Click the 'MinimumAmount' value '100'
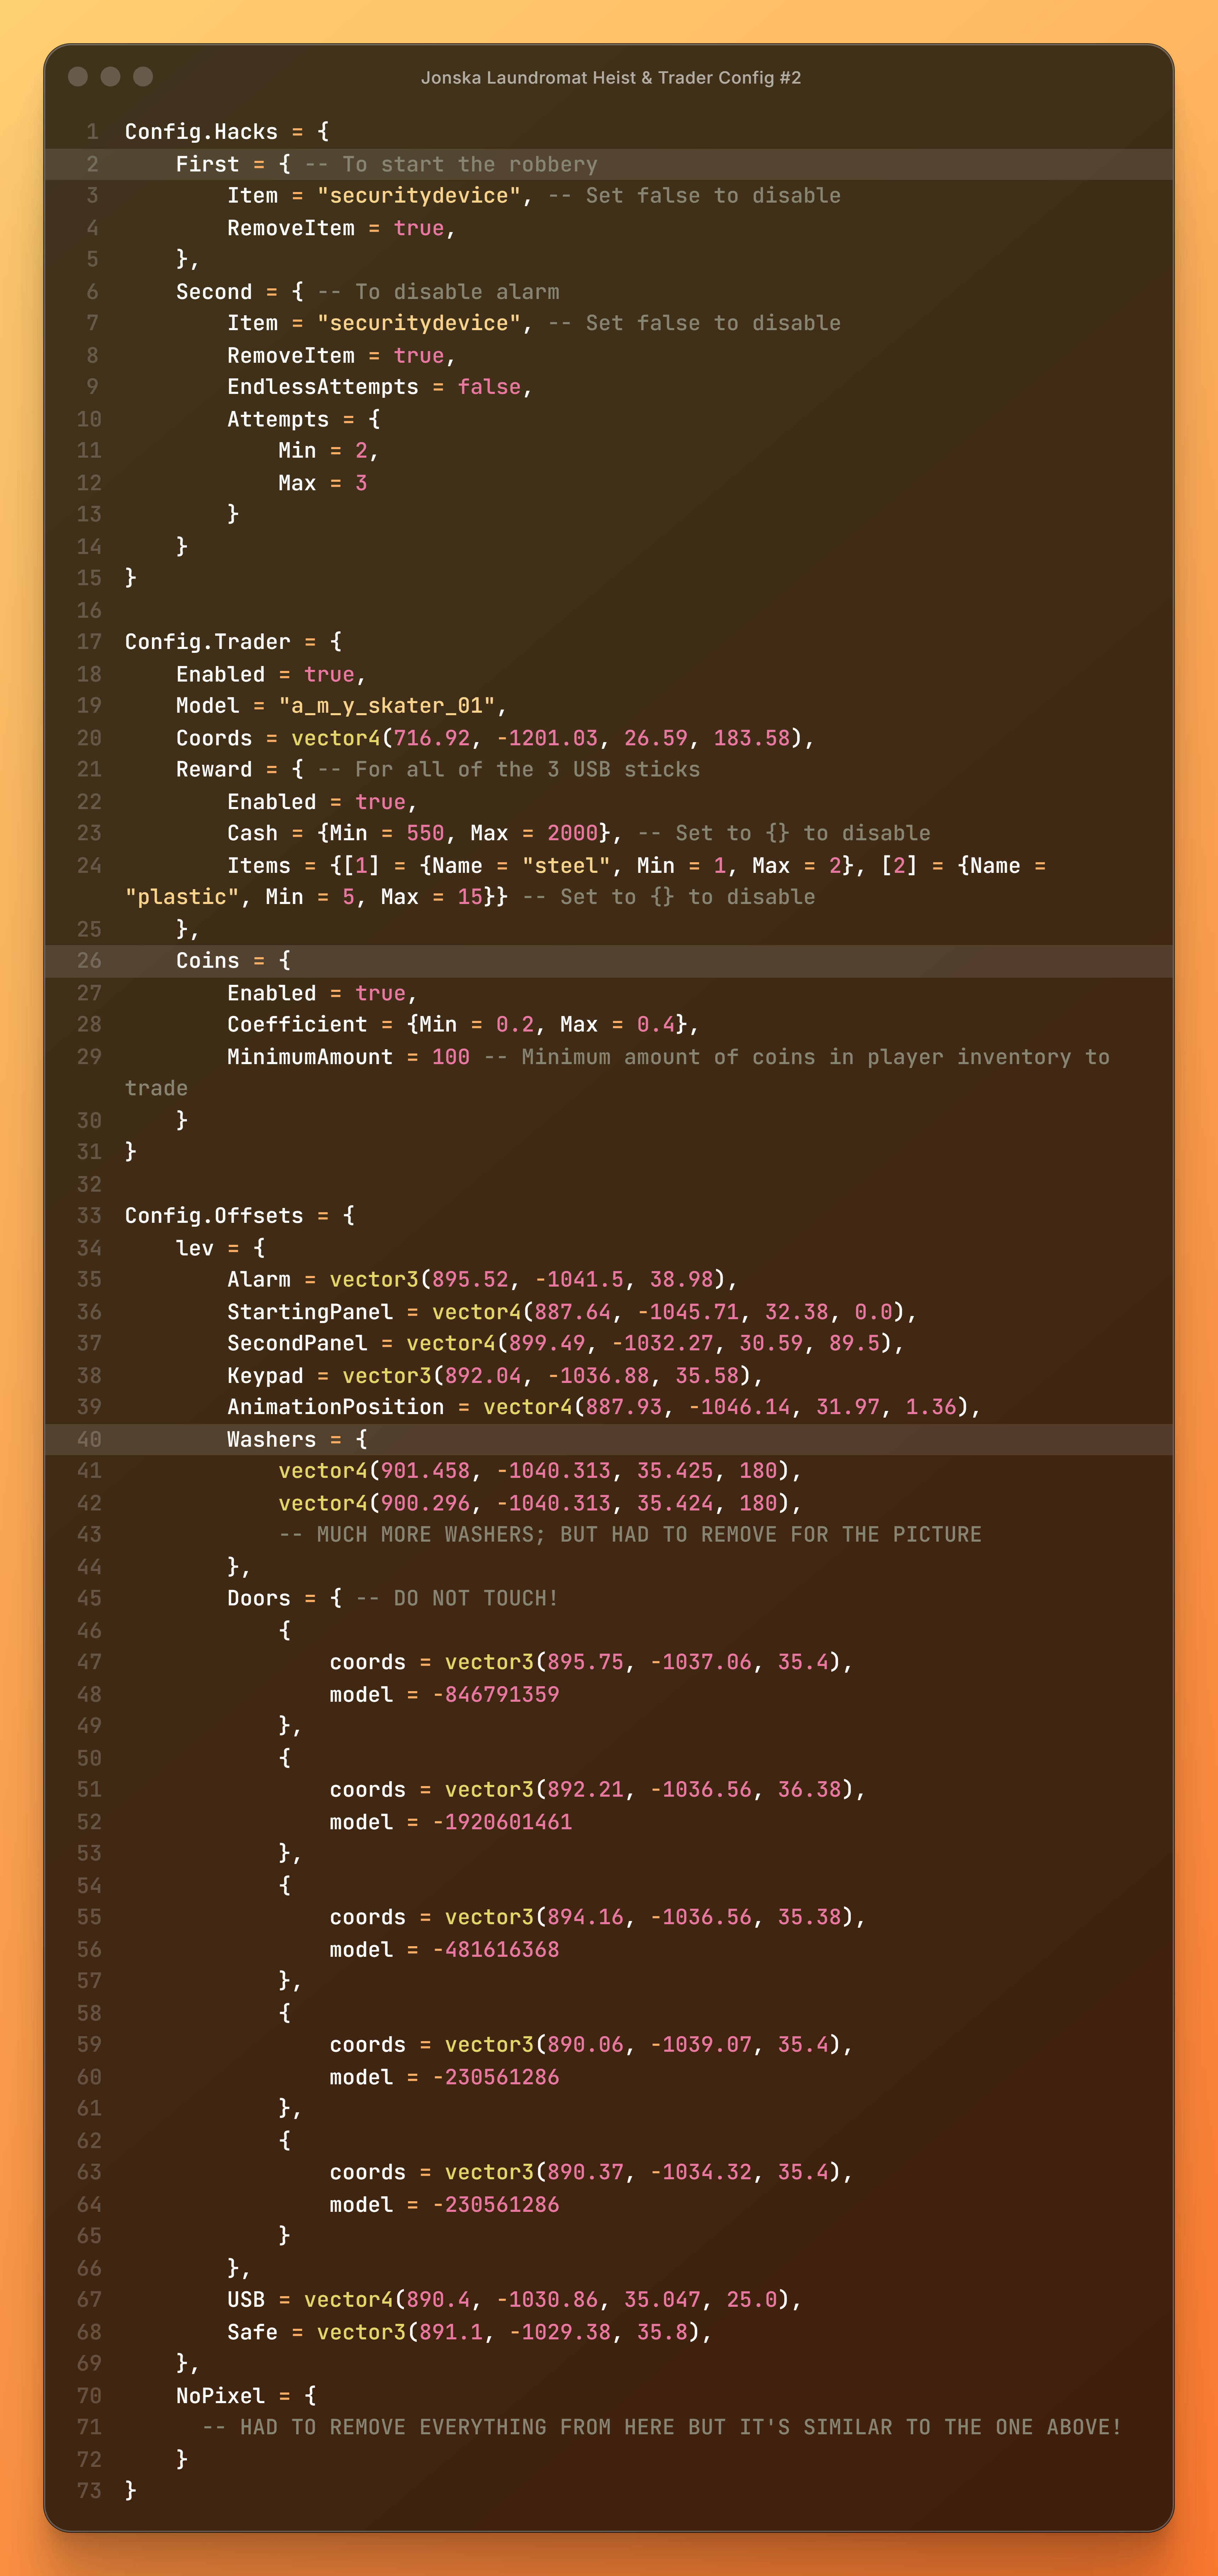 451,1057
